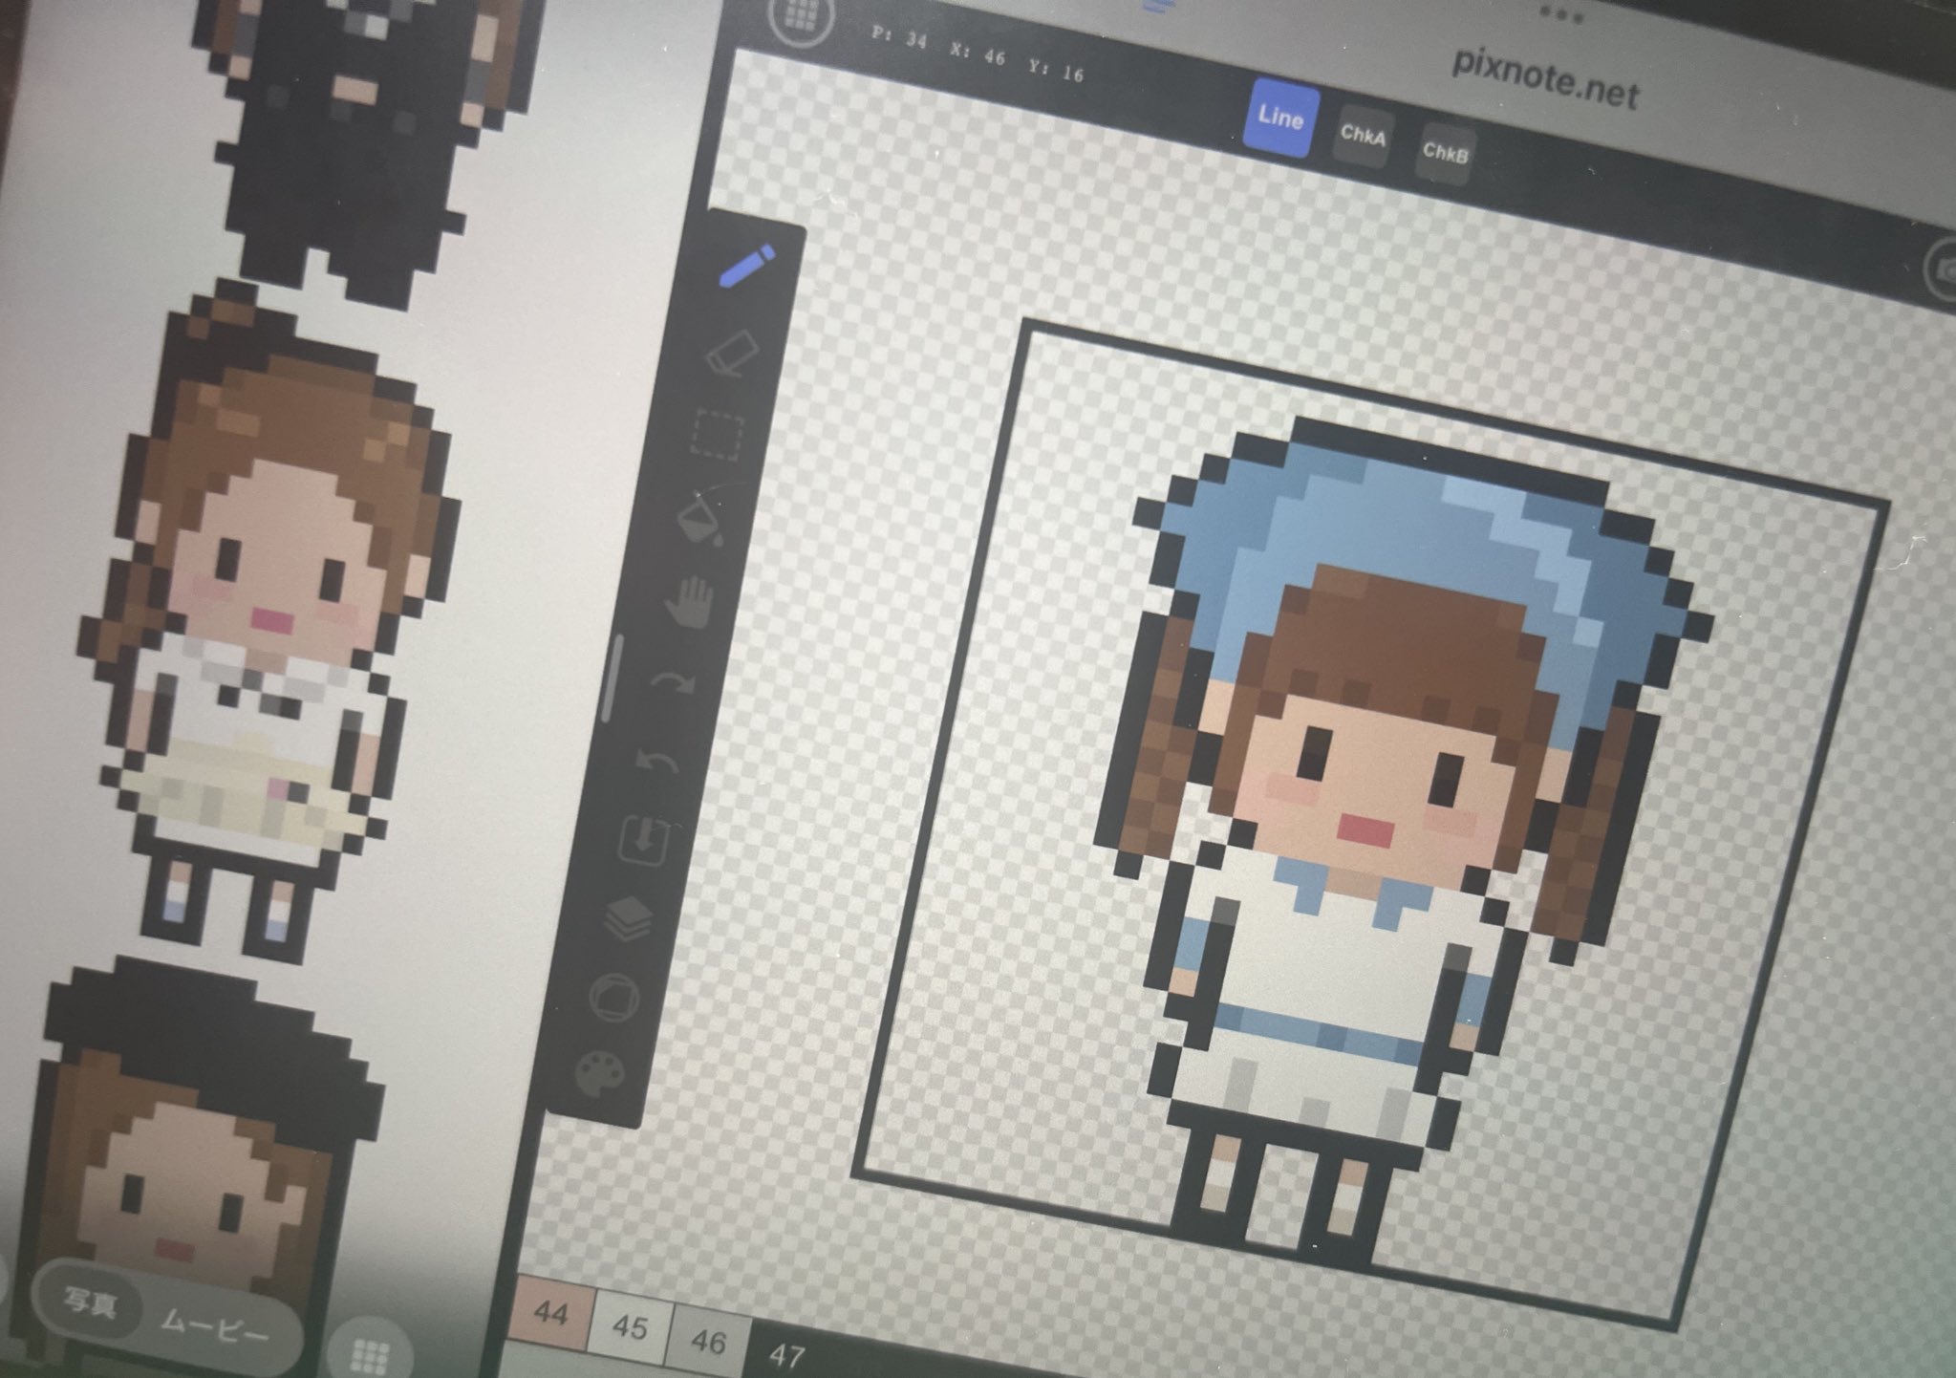Image resolution: width=1956 pixels, height=1378 pixels.
Task: Open the layers stack panel
Action: click(x=630, y=918)
